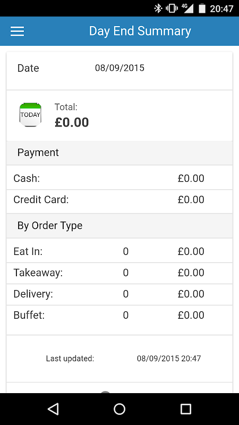The width and height of the screenshot is (239, 425).
Task: Tap the Buffet order row
Action: [119, 315]
